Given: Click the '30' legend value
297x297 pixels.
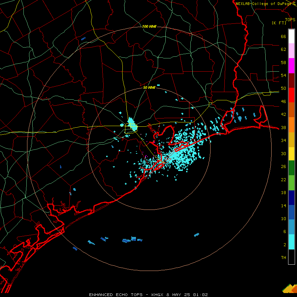Looking at the screenshot, I should click(x=283, y=153).
